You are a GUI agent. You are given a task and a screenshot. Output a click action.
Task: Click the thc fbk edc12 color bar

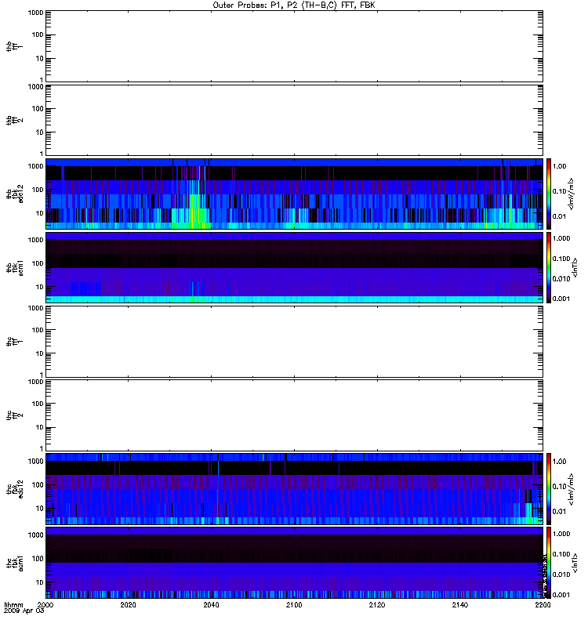[549, 488]
